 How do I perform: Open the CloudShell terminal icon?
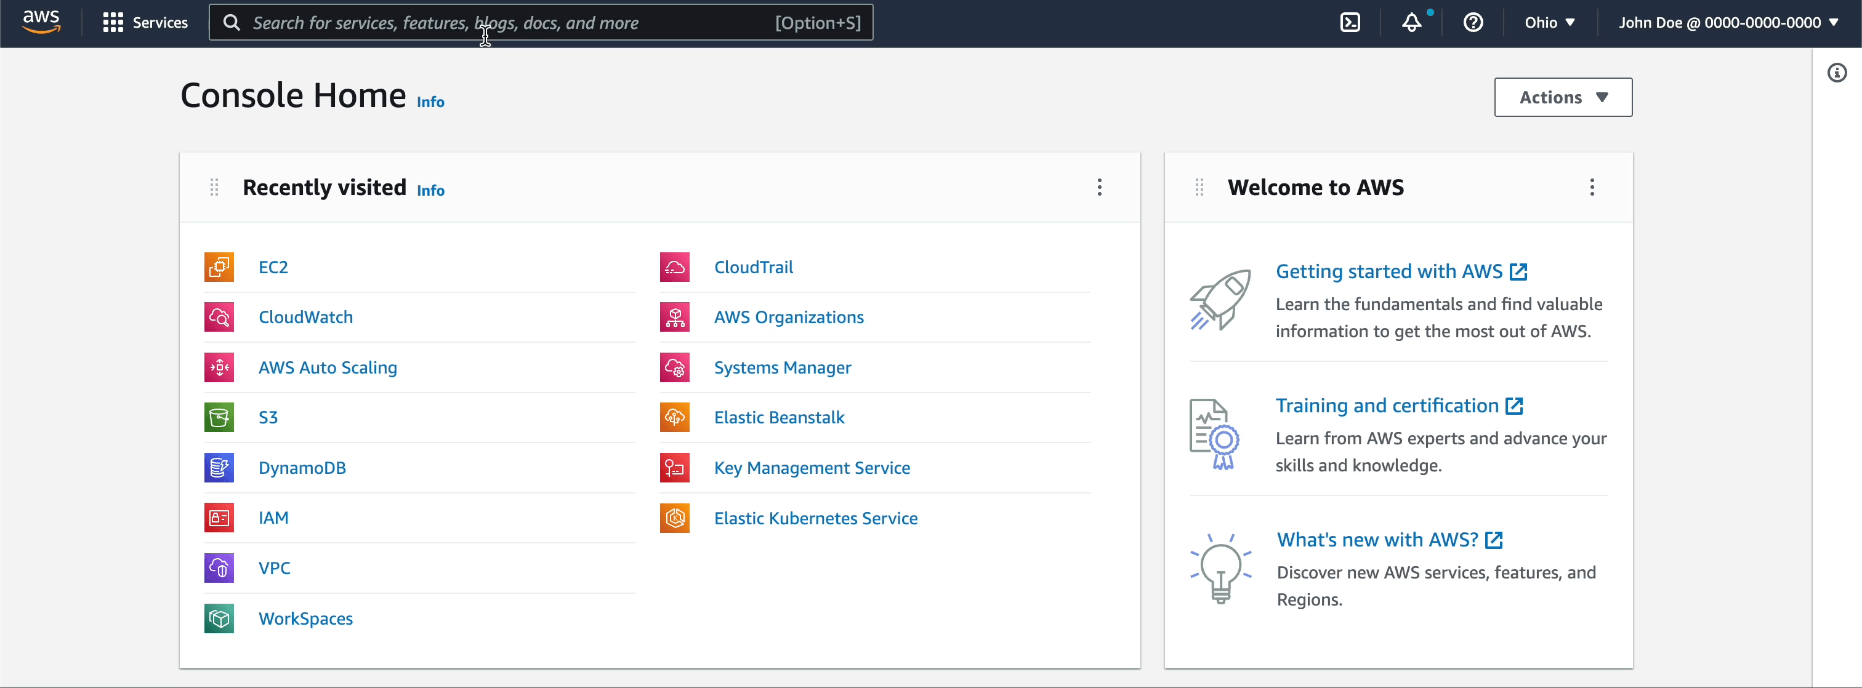tap(1351, 22)
